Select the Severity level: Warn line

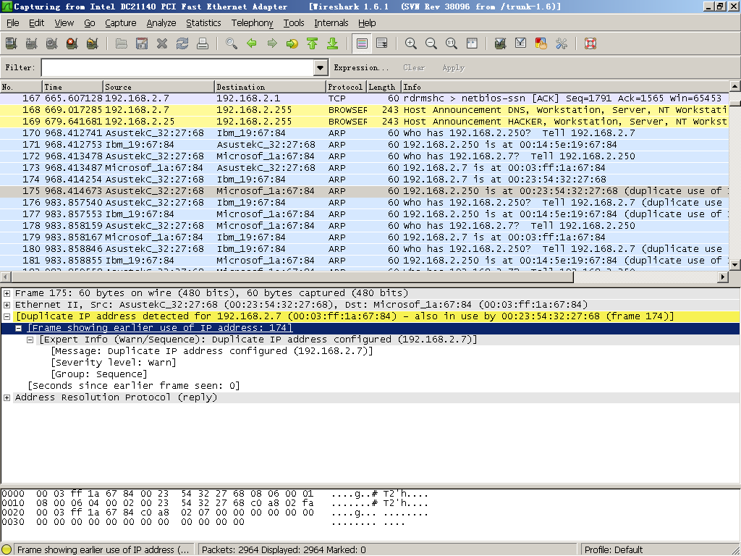114,363
